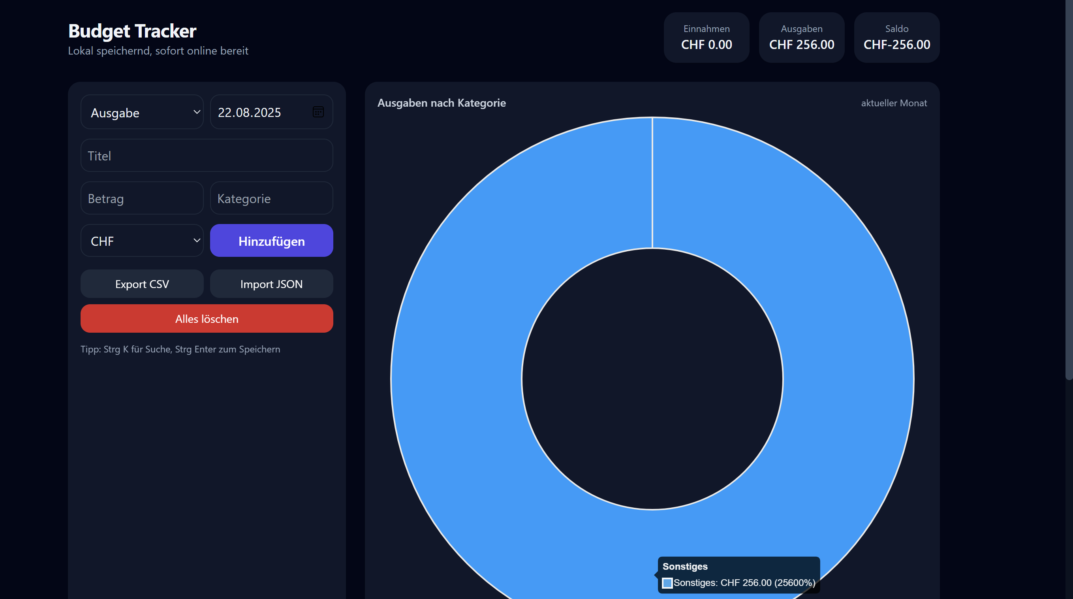Open the CHF currency dropdown

142,241
